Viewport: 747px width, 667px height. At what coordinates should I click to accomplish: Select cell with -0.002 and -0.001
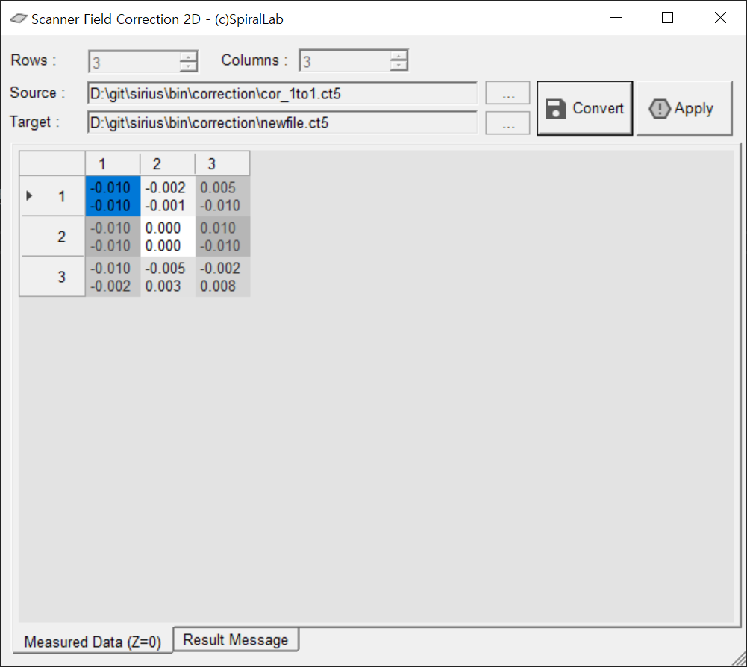click(168, 196)
